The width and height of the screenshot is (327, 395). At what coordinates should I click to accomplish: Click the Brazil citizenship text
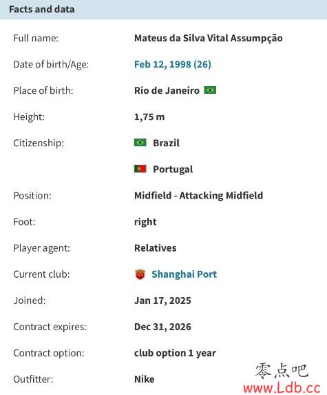(167, 143)
